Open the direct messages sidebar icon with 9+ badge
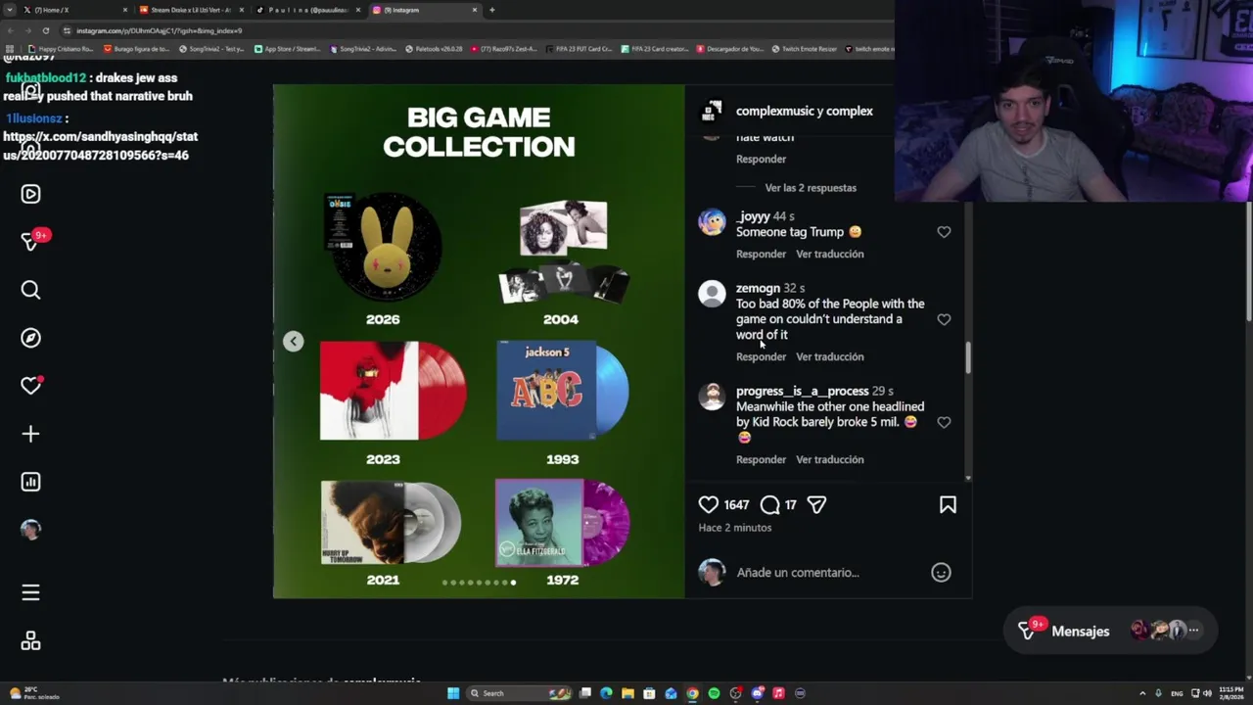1253x705 pixels. pyautogui.click(x=30, y=241)
